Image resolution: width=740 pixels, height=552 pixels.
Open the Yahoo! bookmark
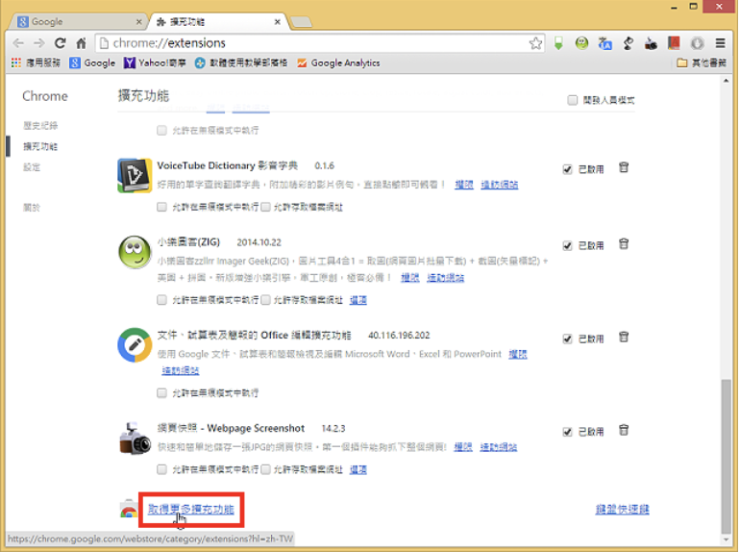point(155,63)
